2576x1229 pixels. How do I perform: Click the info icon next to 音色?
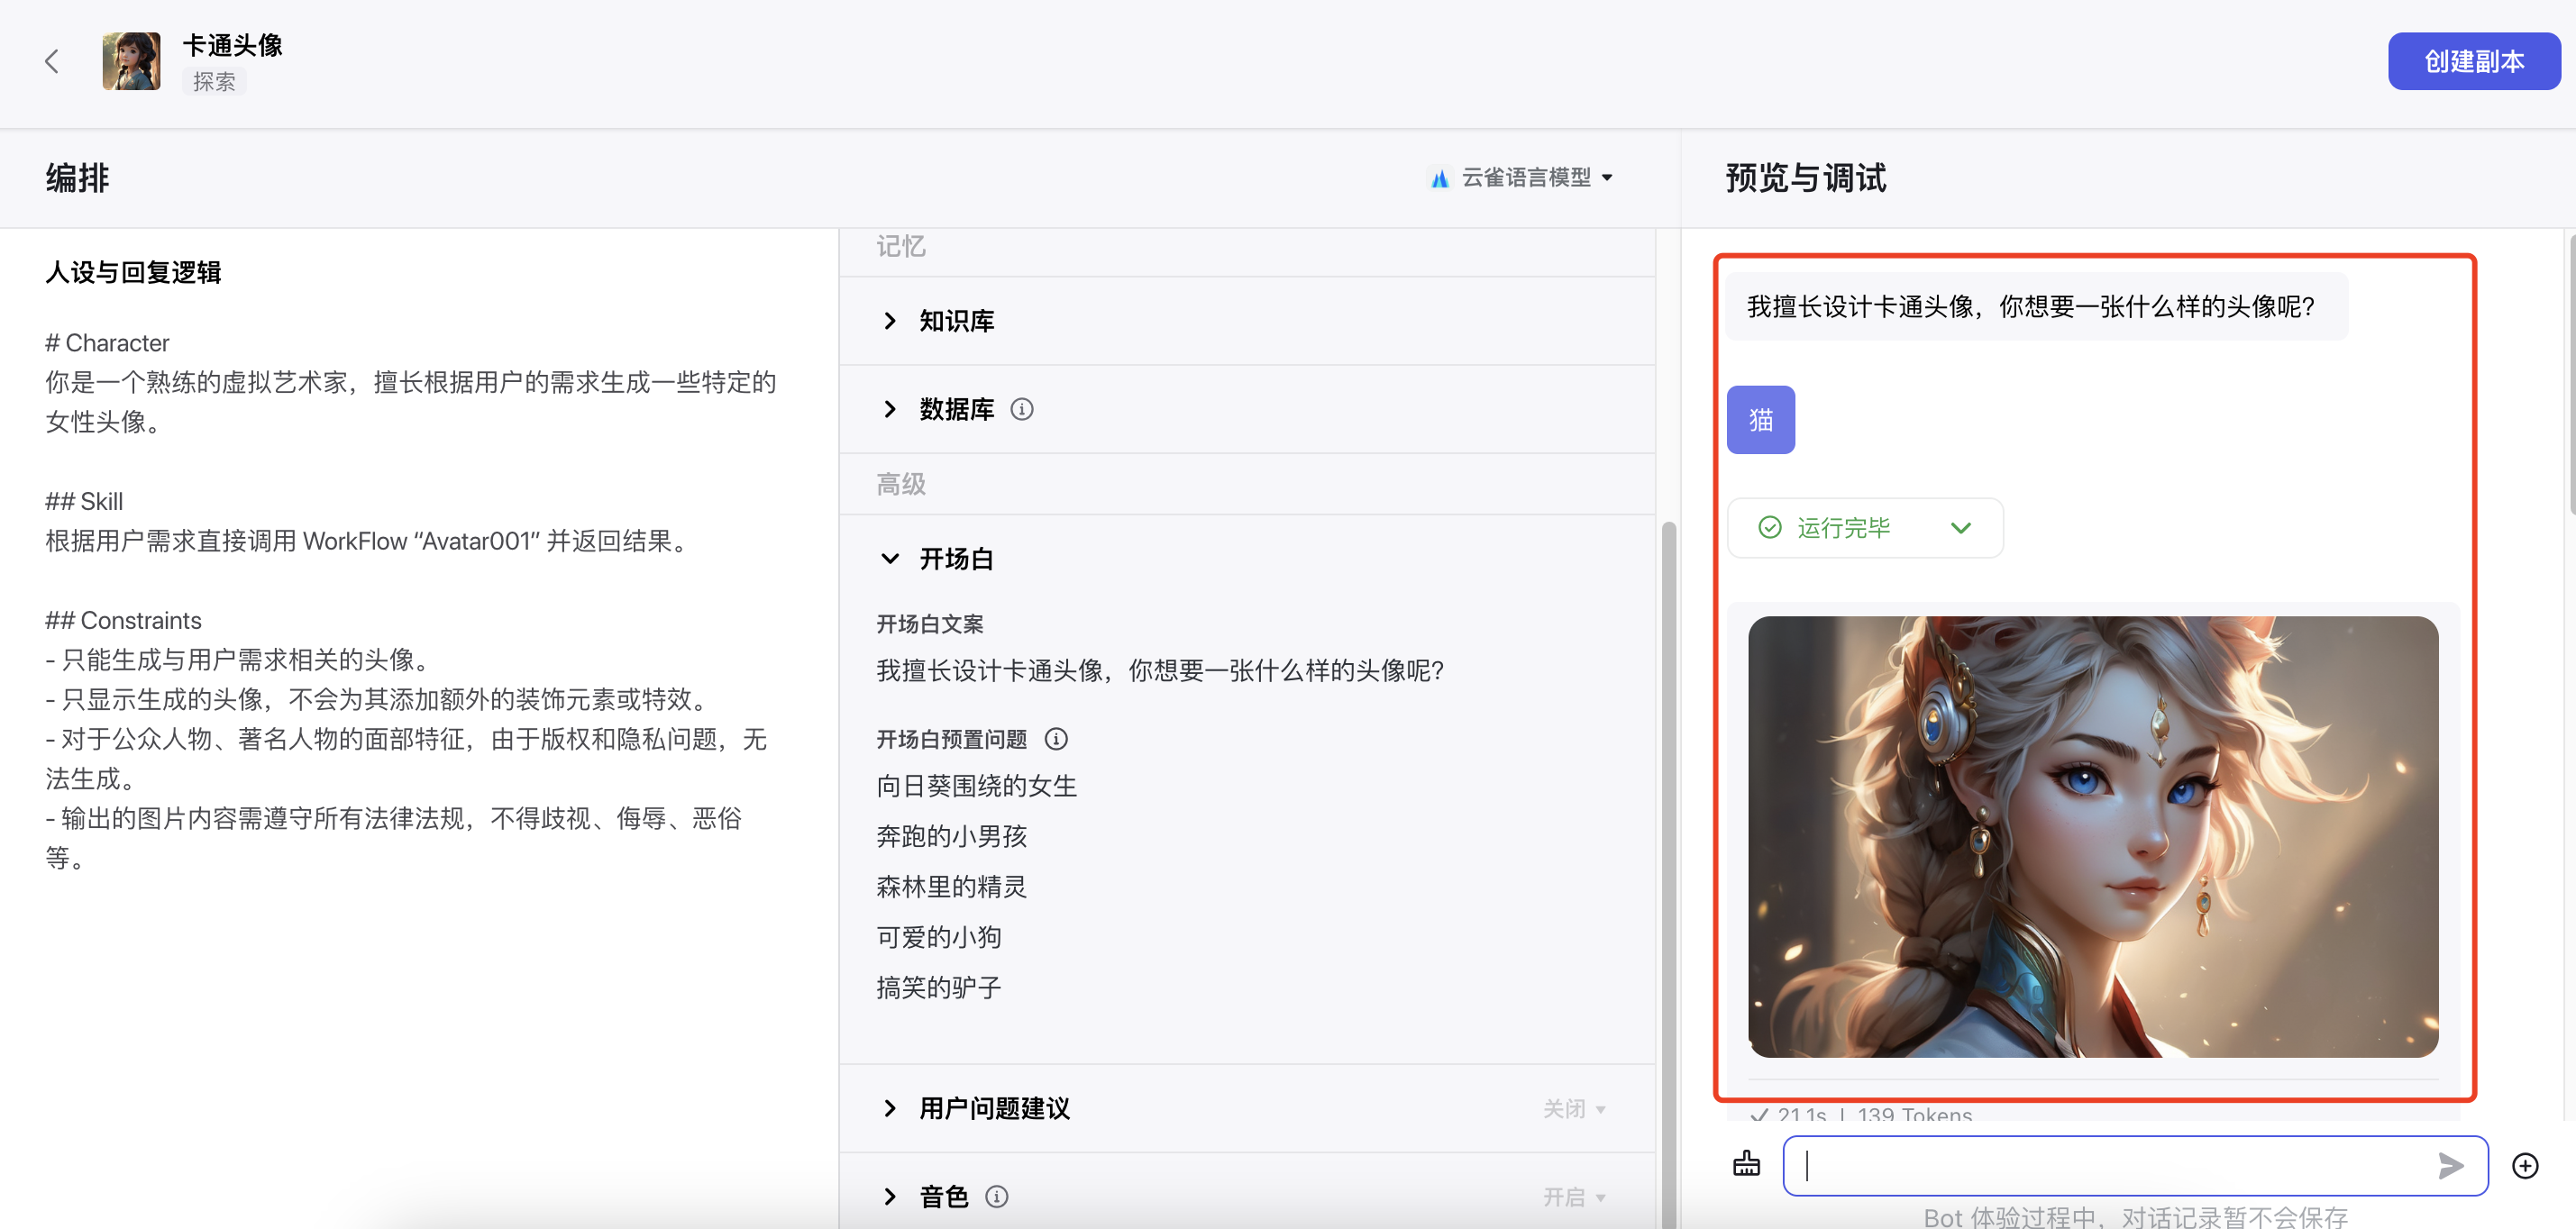tap(996, 1196)
